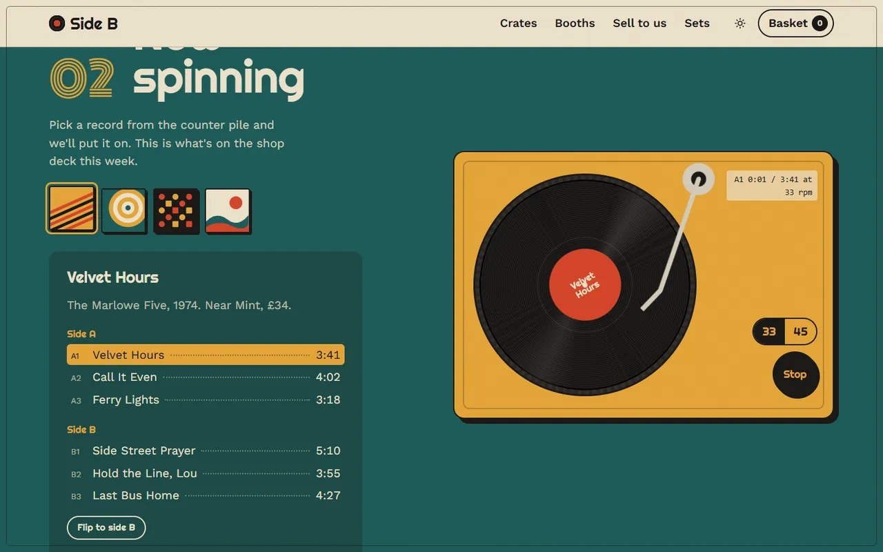The width and height of the screenshot is (883, 552).
Task: Play track B3 Last Bus Home
Action: click(206, 495)
